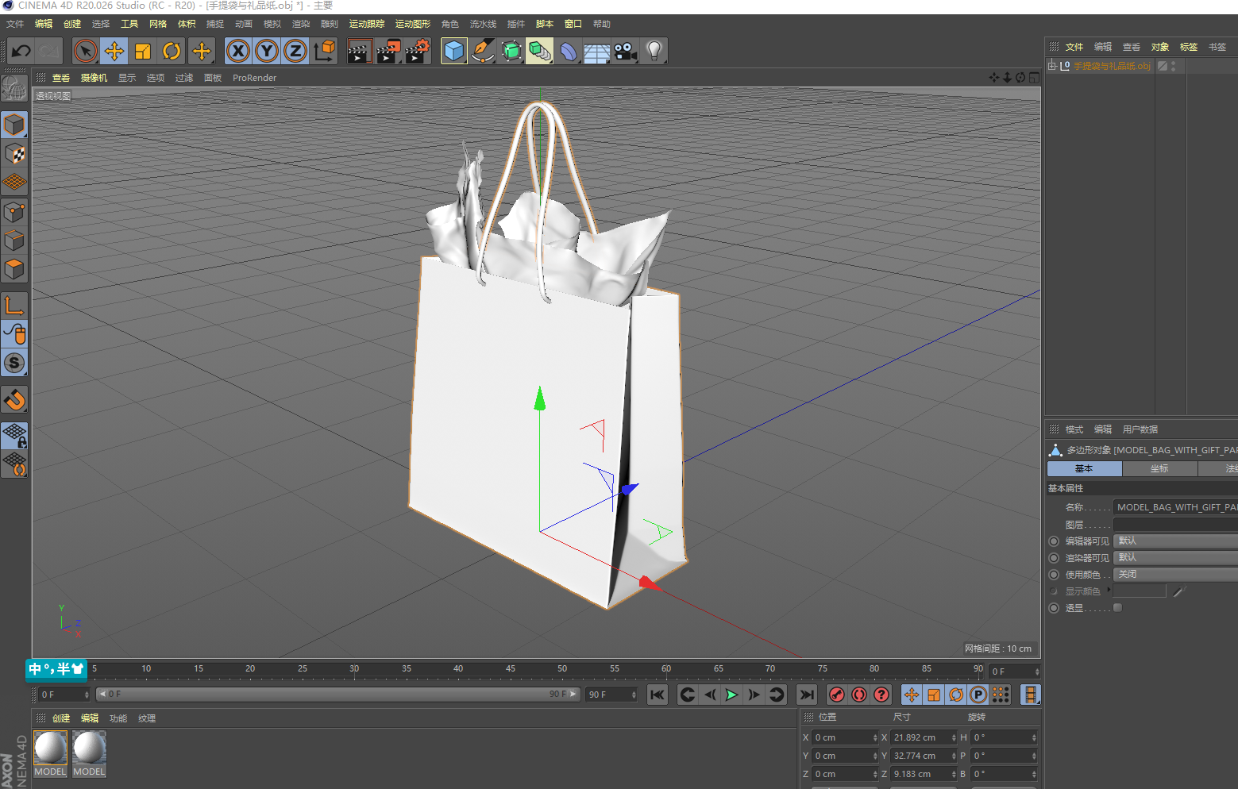
Task: Expand the 手提袋与礼品纸.obj tree item
Action: tap(1052, 66)
